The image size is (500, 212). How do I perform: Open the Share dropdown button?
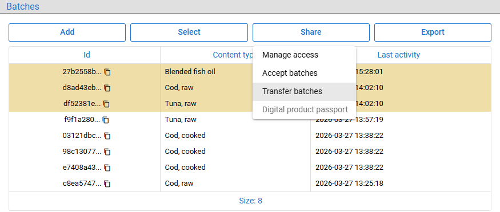point(311,32)
